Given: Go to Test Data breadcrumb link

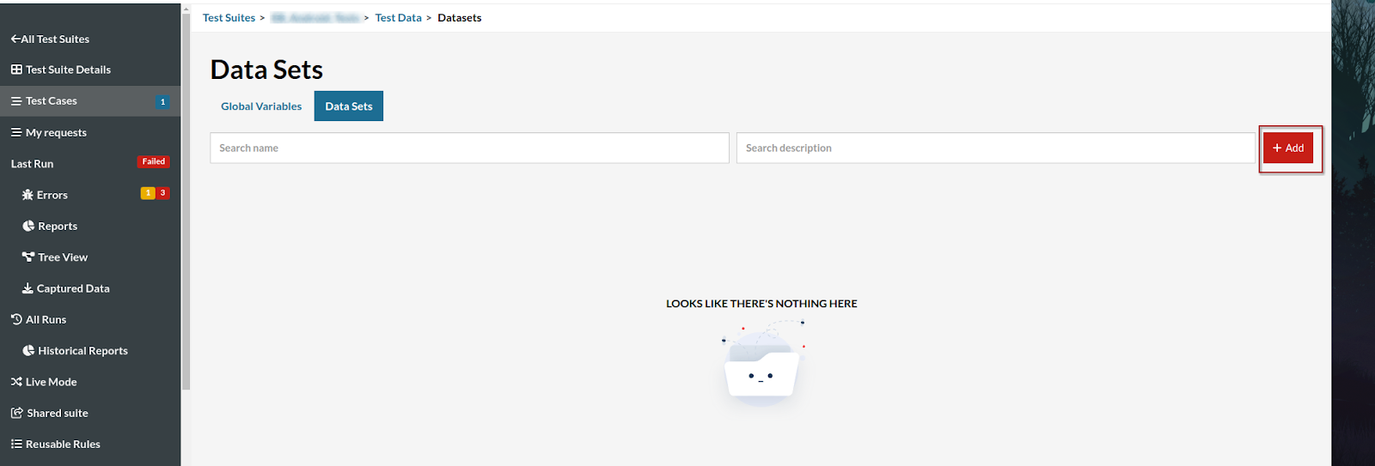Looking at the screenshot, I should click(x=398, y=18).
